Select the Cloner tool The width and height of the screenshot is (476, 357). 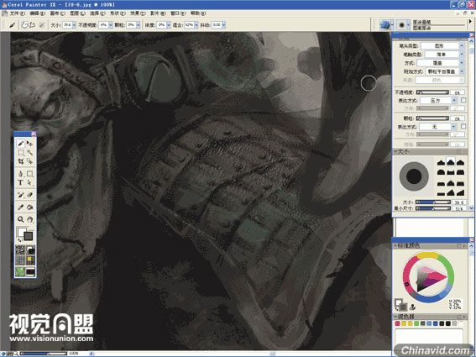pyautogui.click(x=21, y=195)
